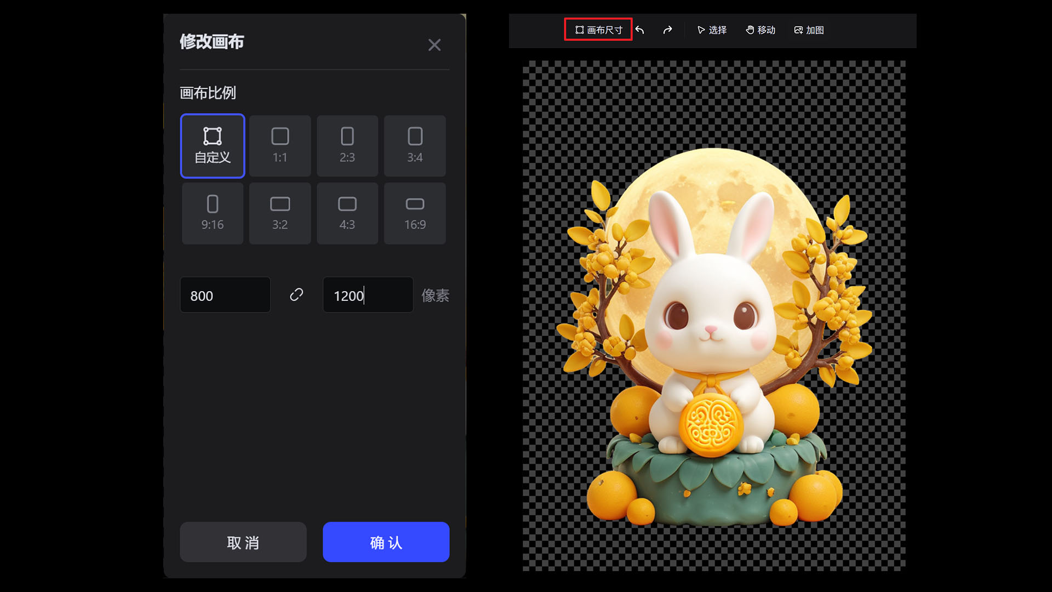Select the 4:3 canvas ratio
The height and width of the screenshot is (592, 1052).
pos(347,213)
